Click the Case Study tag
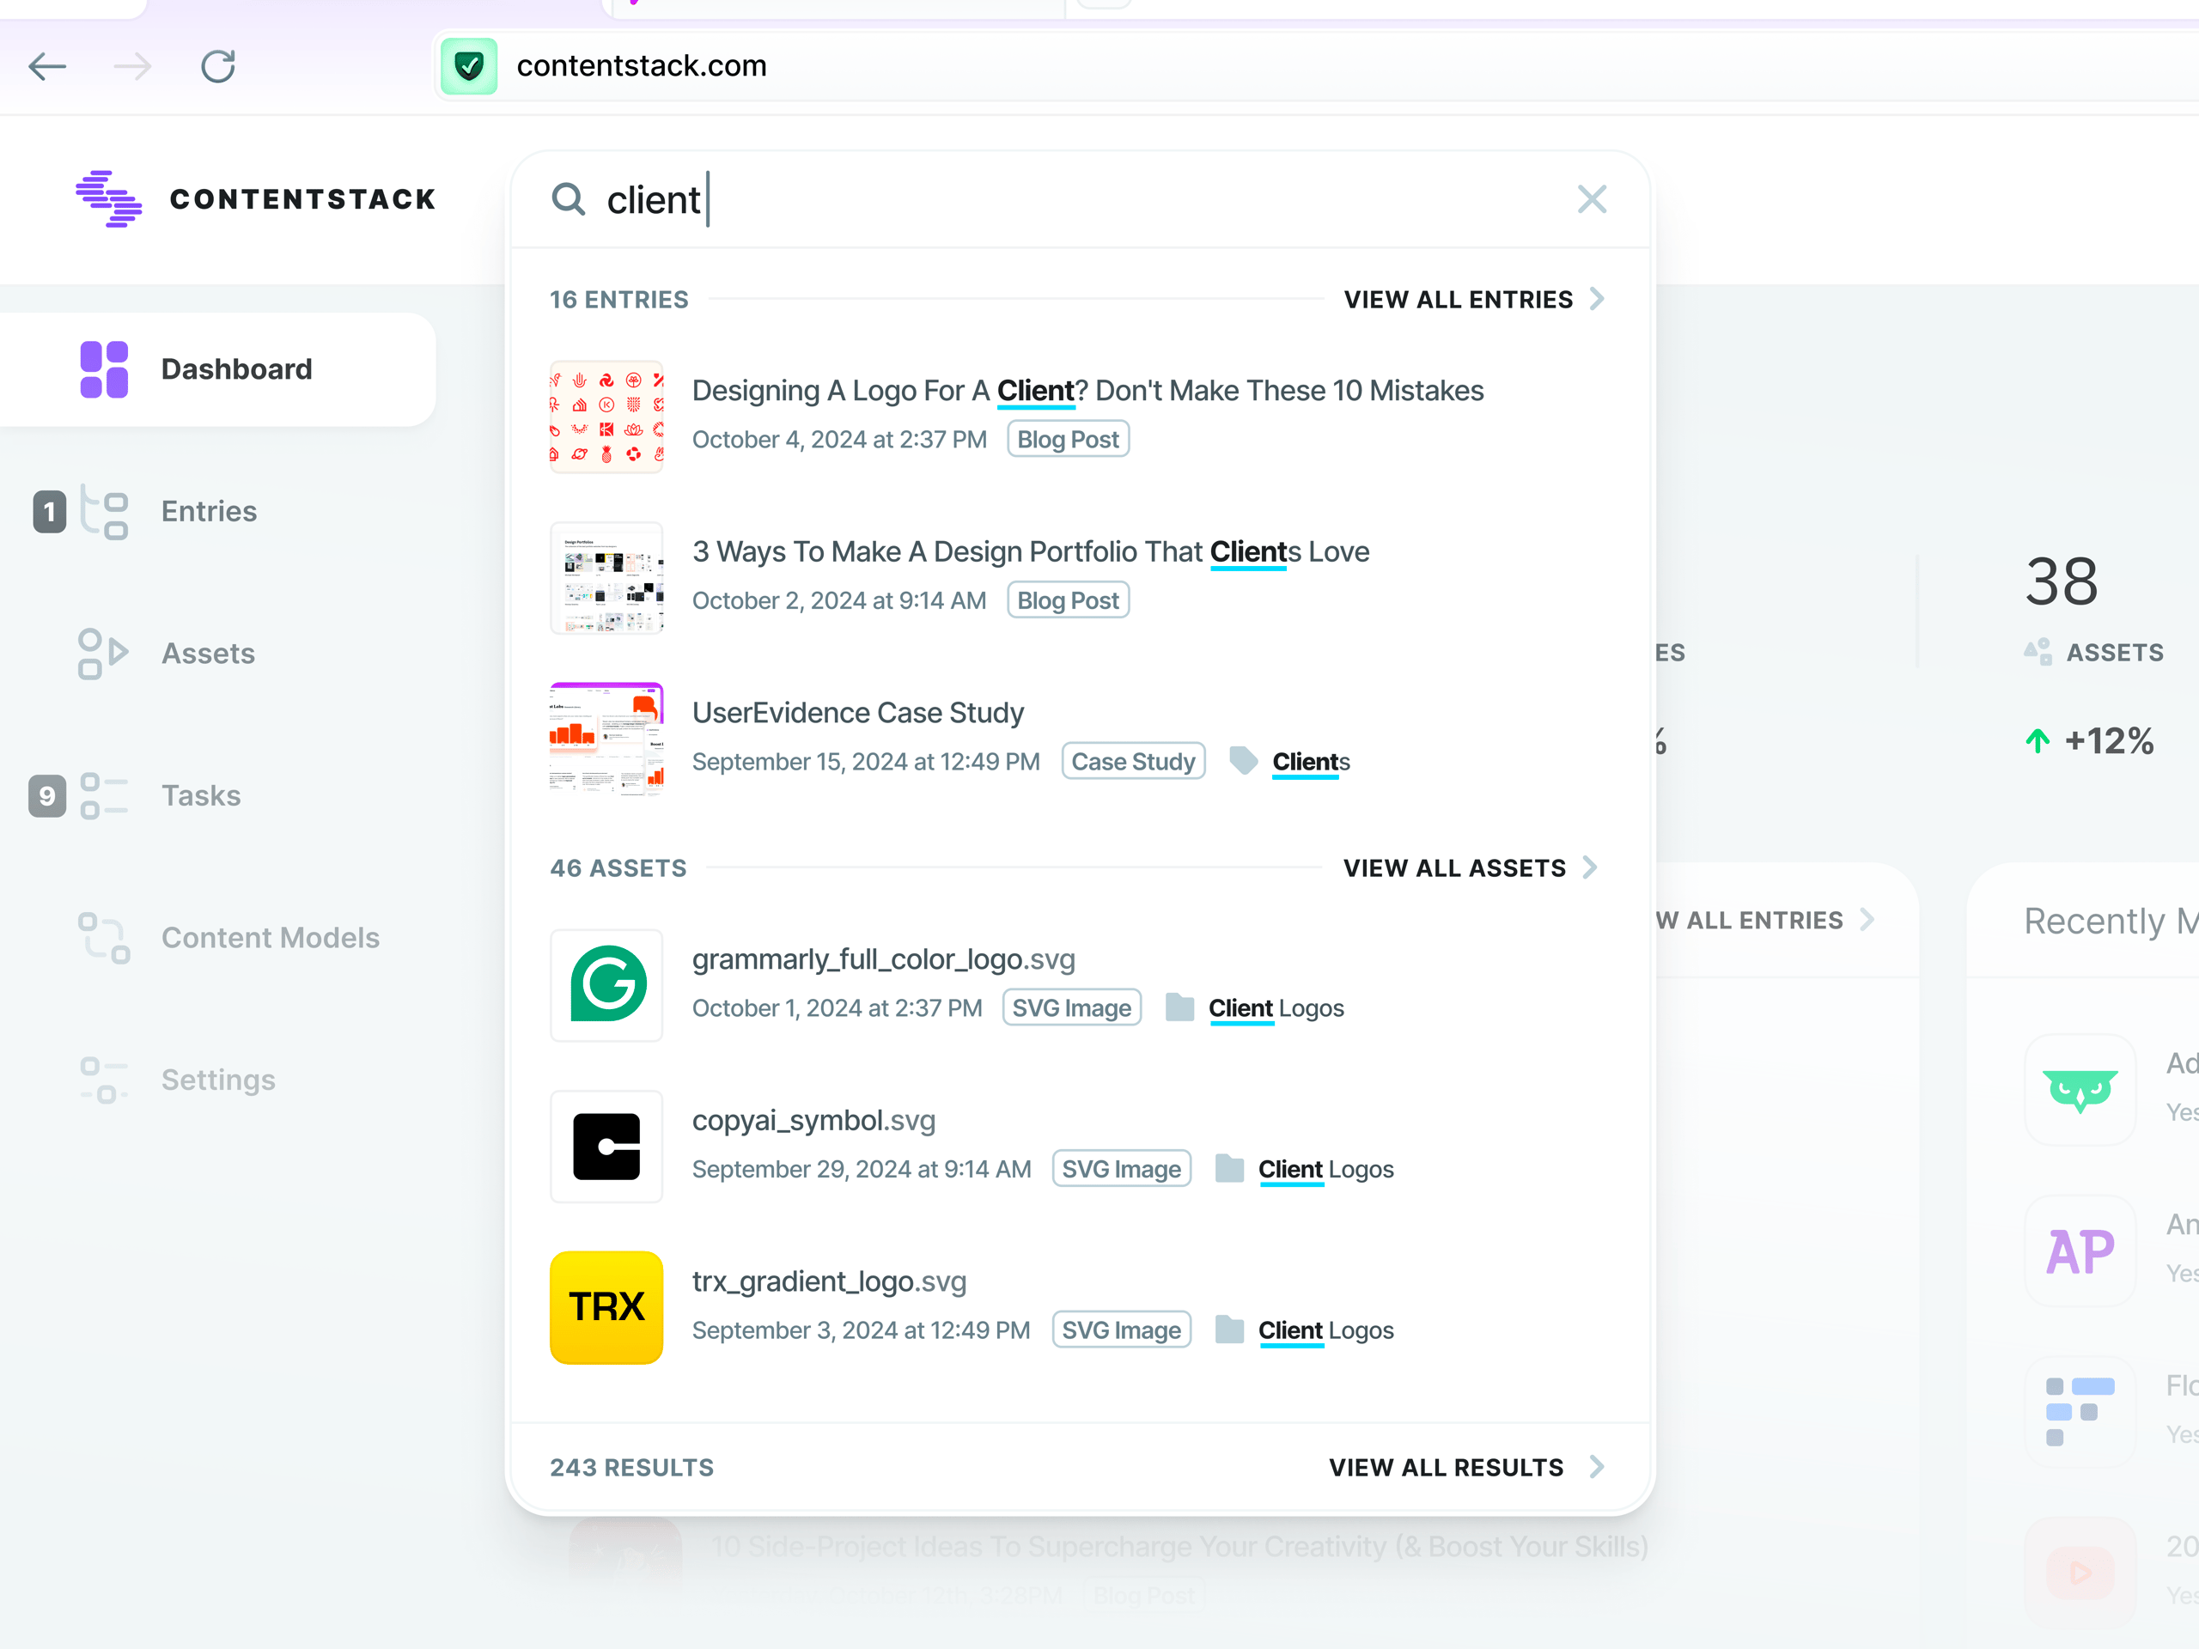This screenshot has height=1649, width=2199. [x=1133, y=762]
